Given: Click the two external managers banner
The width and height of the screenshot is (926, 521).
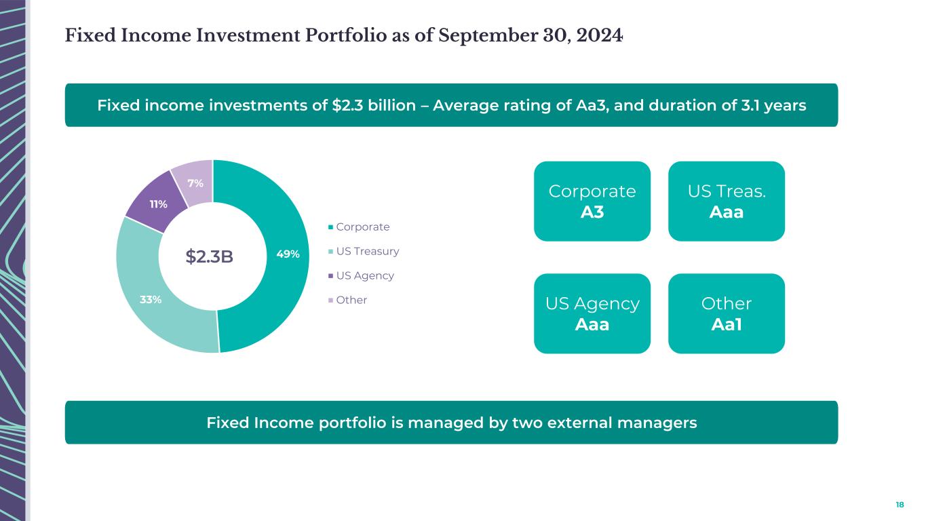Looking at the screenshot, I should pyautogui.click(x=451, y=423).
